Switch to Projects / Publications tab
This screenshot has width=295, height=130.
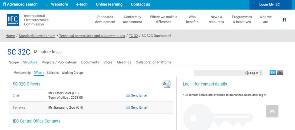click(x=59, y=62)
